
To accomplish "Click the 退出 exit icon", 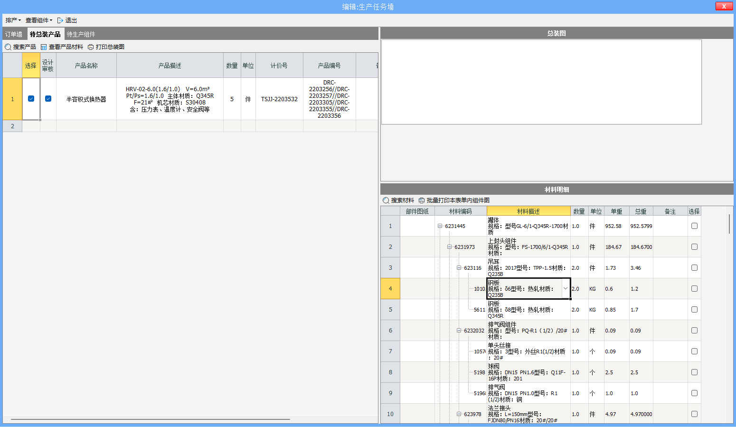I will click(60, 20).
